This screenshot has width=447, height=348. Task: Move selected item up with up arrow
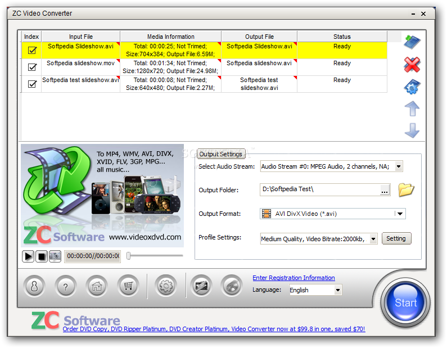tap(412, 109)
